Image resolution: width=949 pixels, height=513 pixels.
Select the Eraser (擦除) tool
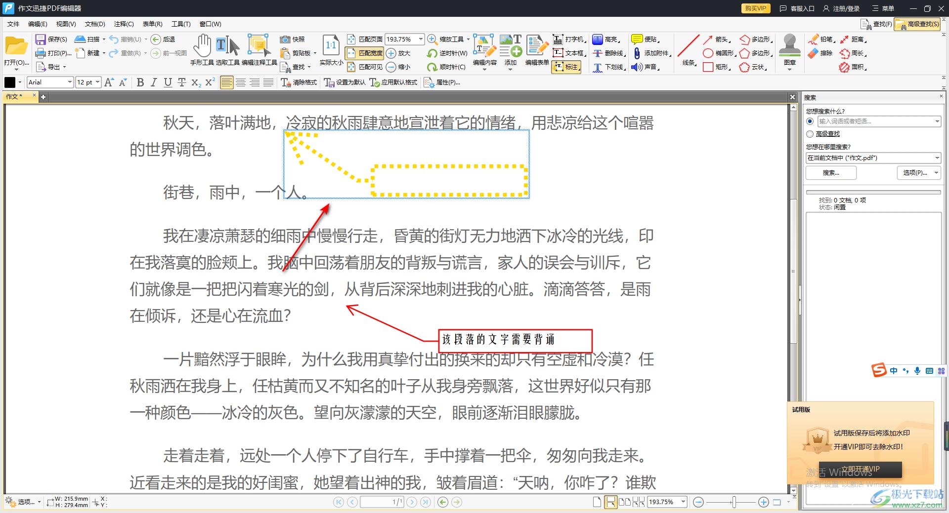click(x=820, y=53)
